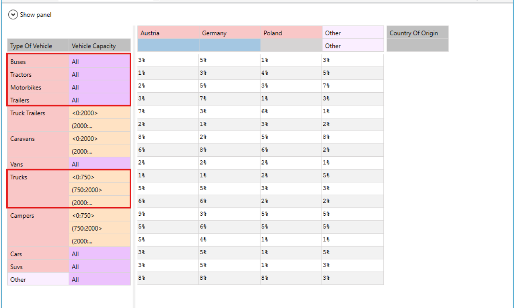Click the Trucks vehicle type cell

pyautogui.click(x=38, y=189)
